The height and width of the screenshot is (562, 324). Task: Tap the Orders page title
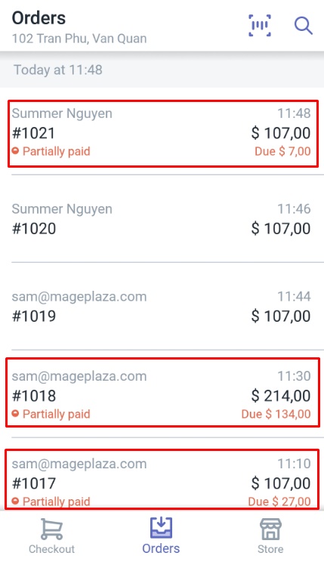tap(39, 18)
